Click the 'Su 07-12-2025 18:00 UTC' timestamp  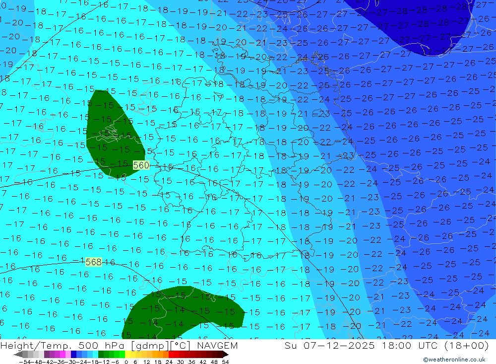361,345
